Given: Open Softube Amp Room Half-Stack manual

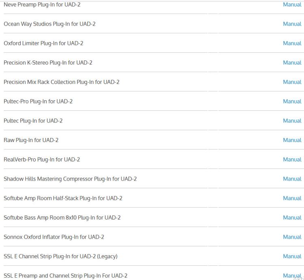Looking at the screenshot, I should [x=292, y=198].
